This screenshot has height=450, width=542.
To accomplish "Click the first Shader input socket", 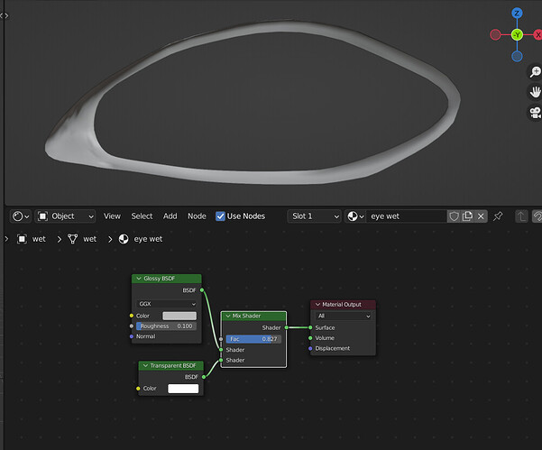I will click(x=221, y=350).
